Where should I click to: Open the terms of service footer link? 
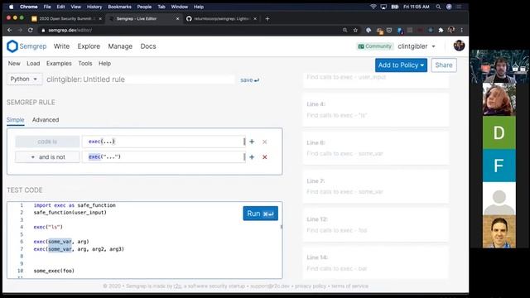(x=349, y=286)
